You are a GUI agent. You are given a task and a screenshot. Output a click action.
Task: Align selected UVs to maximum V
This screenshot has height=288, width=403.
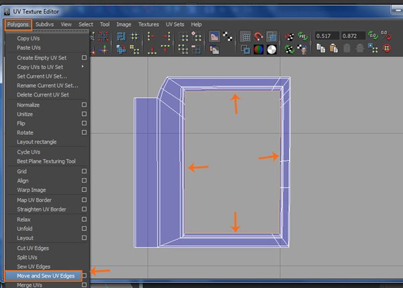(x=165, y=48)
